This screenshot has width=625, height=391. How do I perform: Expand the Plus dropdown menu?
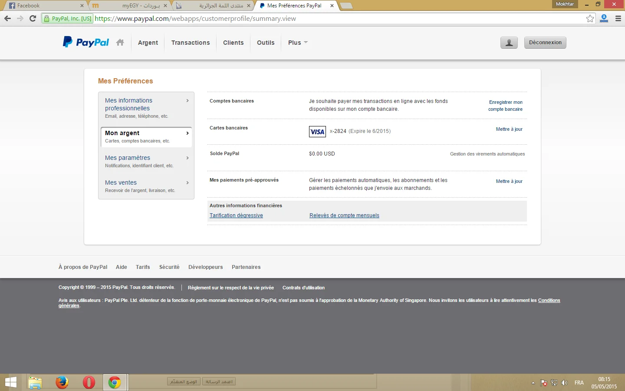(x=298, y=43)
